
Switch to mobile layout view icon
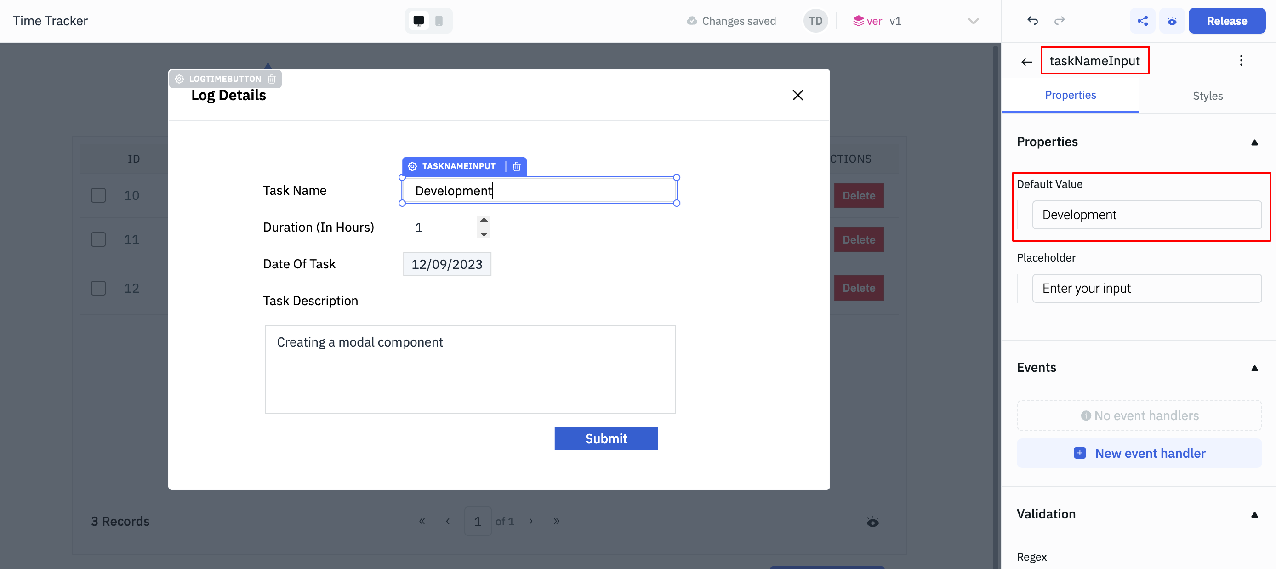(x=439, y=21)
